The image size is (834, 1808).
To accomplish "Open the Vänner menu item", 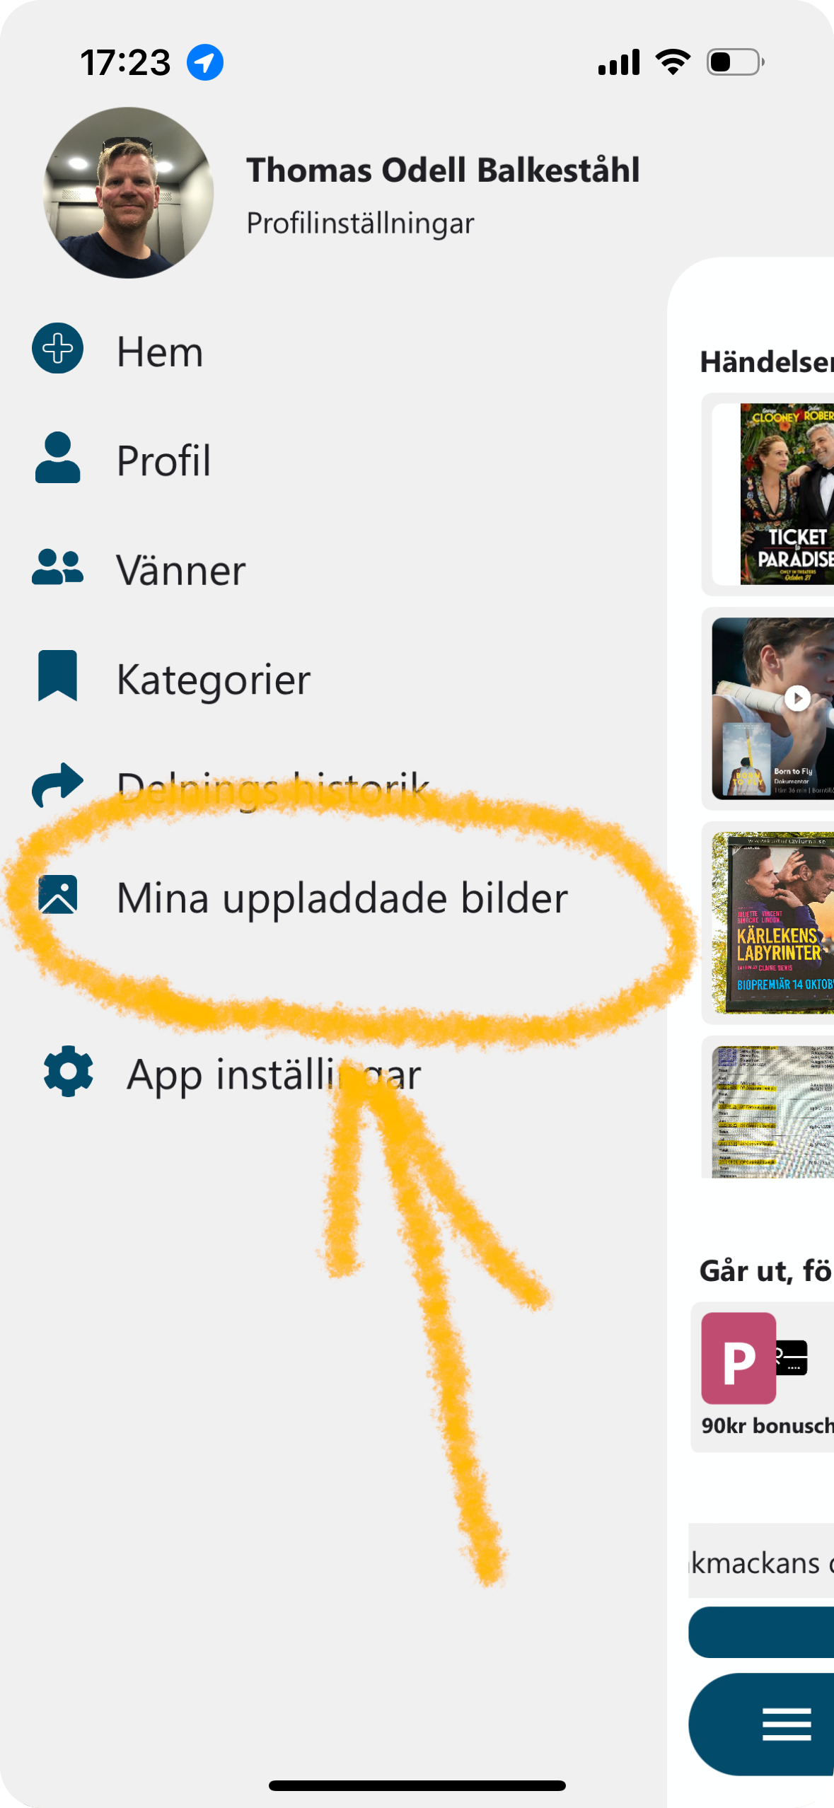I will (x=181, y=570).
